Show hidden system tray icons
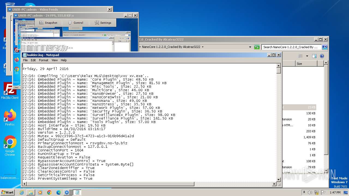The width and height of the screenshot is (349, 196). pyautogui.click(x=304, y=192)
